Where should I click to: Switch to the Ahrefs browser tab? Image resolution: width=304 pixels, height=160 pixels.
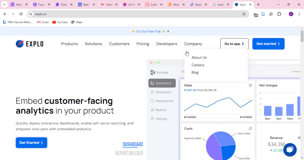174,5
